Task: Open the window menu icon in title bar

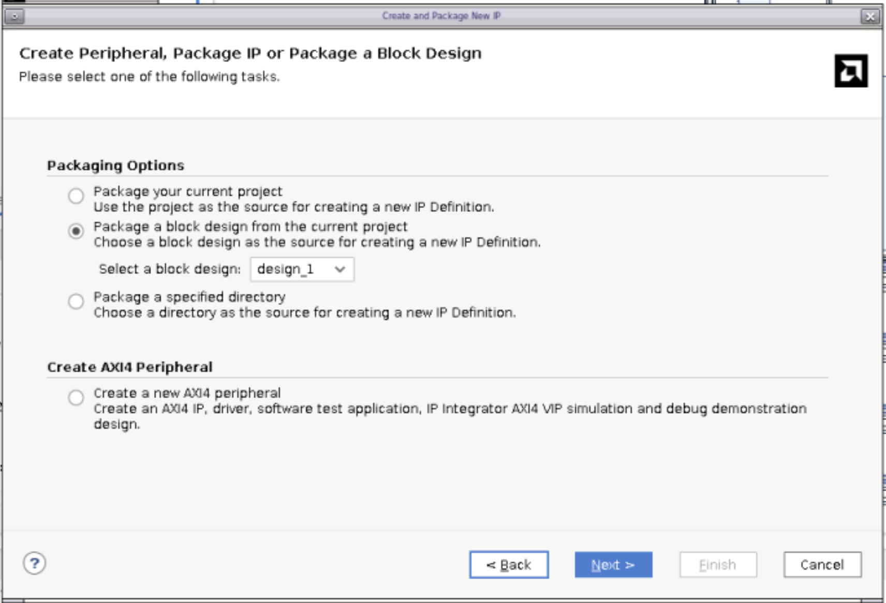Action: (x=14, y=17)
